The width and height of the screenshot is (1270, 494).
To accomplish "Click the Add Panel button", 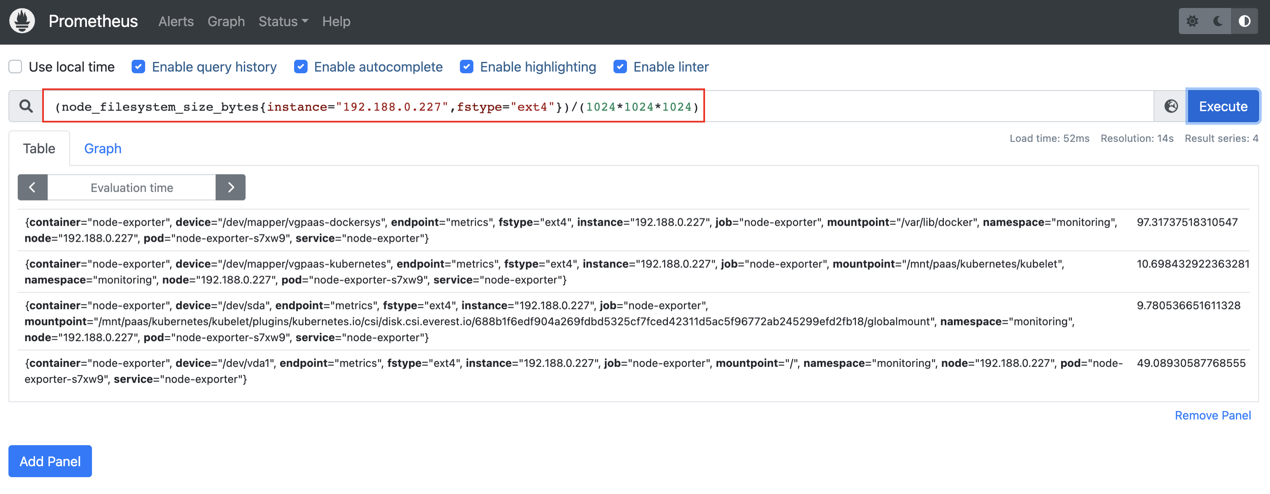I will [x=50, y=461].
